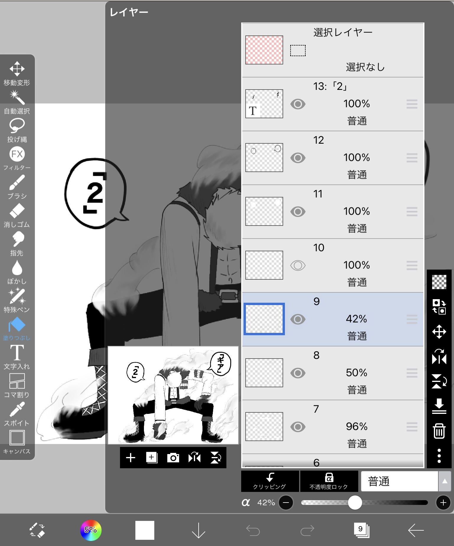Select the 指先 smudge tool
Image resolution: width=454 pixels, height=546 pixels.
(17, 244)
